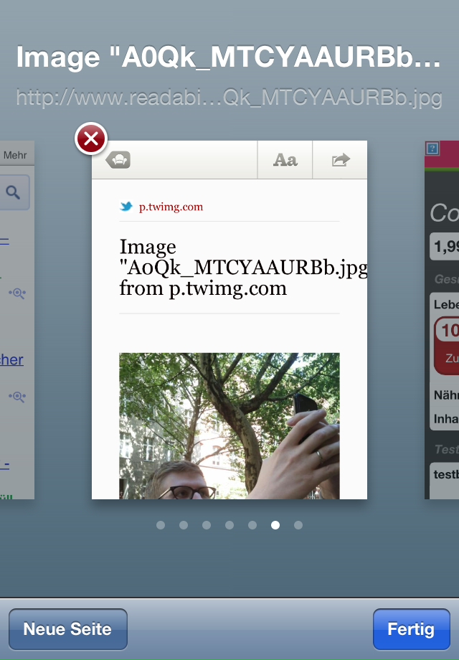Tap the blue question mark icon
This screenshot has height=660, width=459.
coord(432,148)
